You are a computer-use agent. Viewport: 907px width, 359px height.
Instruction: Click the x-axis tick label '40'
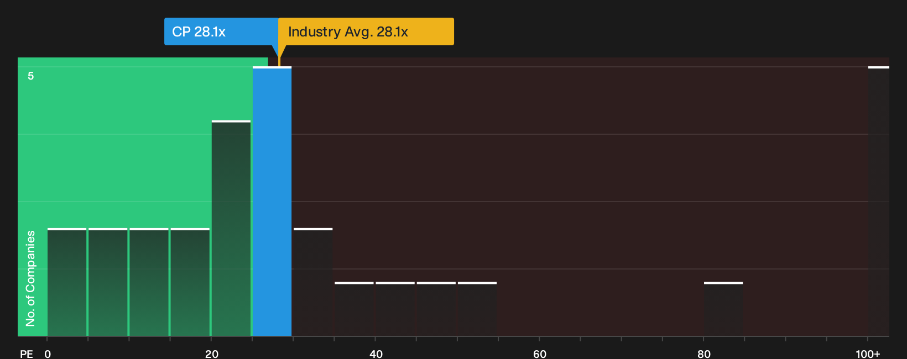[x=376, y=354]
